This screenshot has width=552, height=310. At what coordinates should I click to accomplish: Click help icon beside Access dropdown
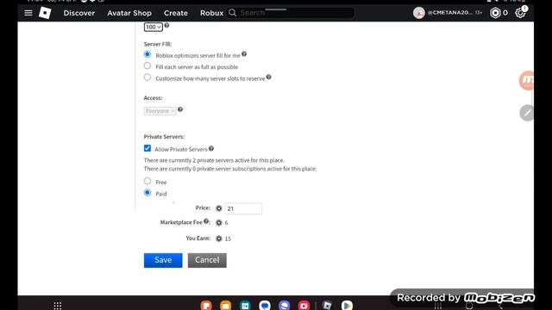tap(180, 109)
